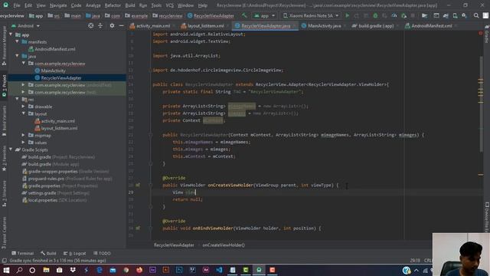Open the SDK Manager download icon
Viewport: 490px width, 276px height.
pyautogui.click(x=465, y=15)
